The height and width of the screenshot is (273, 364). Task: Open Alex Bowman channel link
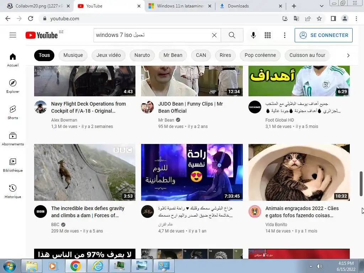pos(64,120)
